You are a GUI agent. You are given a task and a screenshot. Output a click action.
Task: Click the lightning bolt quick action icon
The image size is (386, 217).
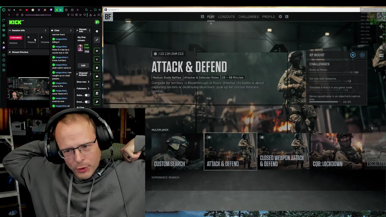click(97, 59)
